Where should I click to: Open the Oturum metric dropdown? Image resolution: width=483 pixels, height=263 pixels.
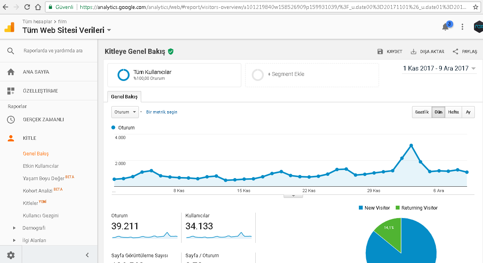point(125,112)
